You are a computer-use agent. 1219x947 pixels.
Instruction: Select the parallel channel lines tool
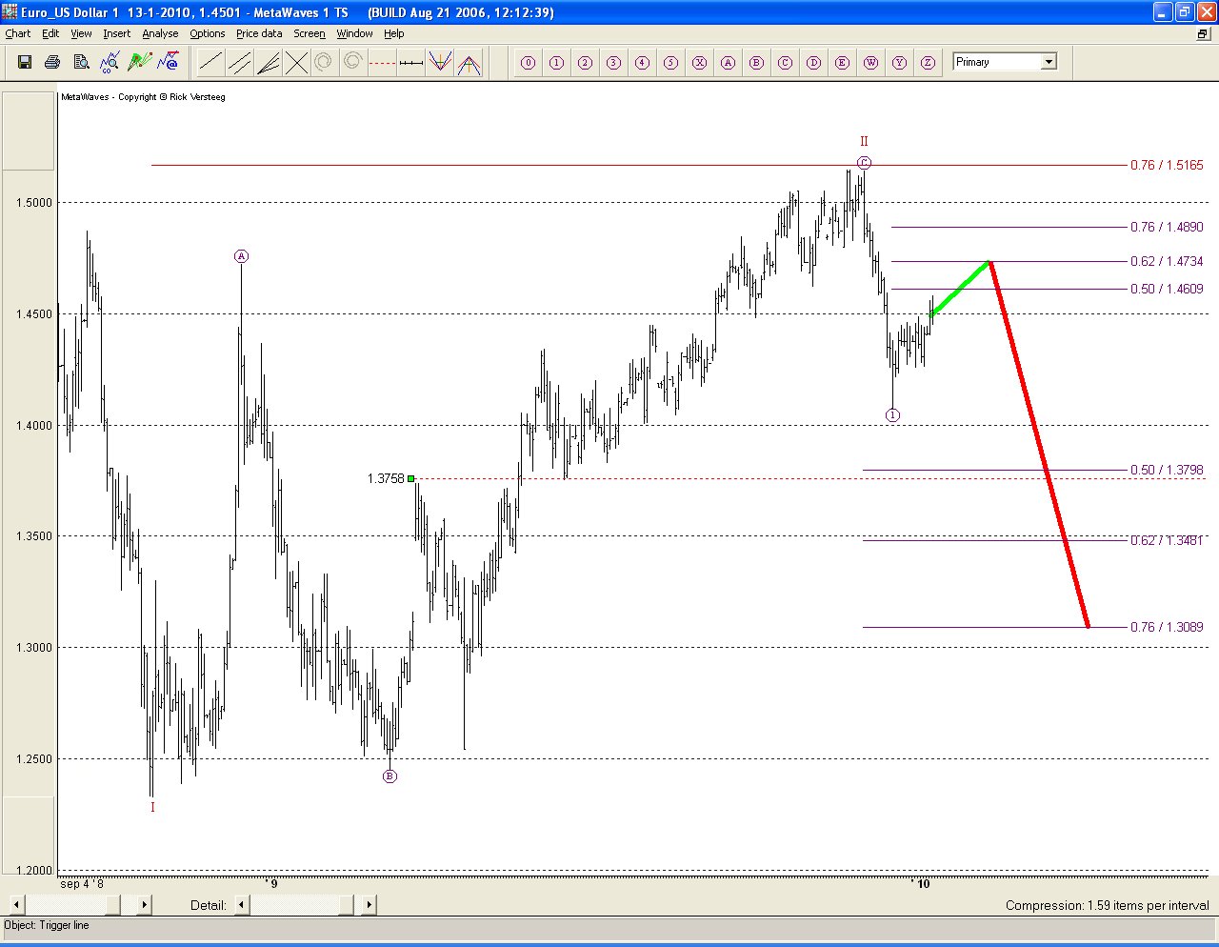(x=240, y=63)
